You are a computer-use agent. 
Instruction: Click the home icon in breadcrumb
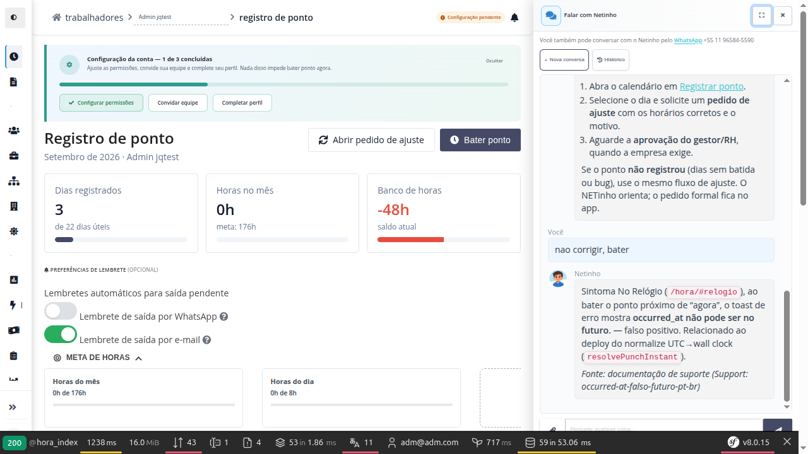pos(57,18)
